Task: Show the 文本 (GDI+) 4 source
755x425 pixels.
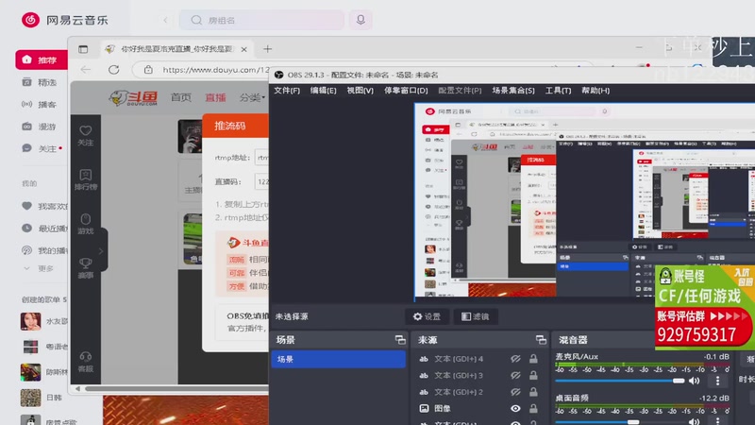Action: [515, 359]
